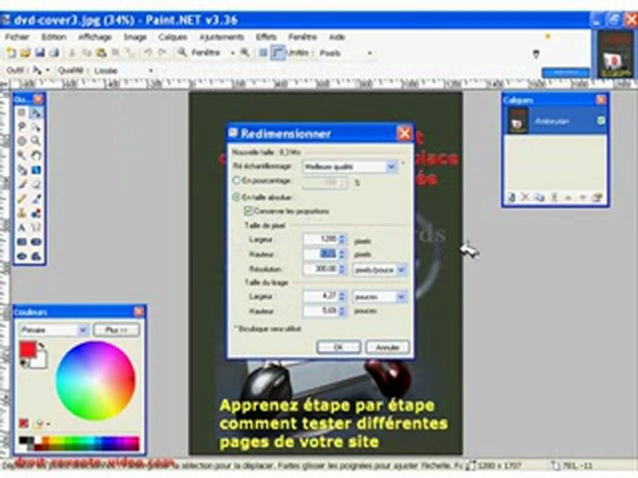Select the Paintbrush tool
This screenshot has height=478, width=638.
22,185
